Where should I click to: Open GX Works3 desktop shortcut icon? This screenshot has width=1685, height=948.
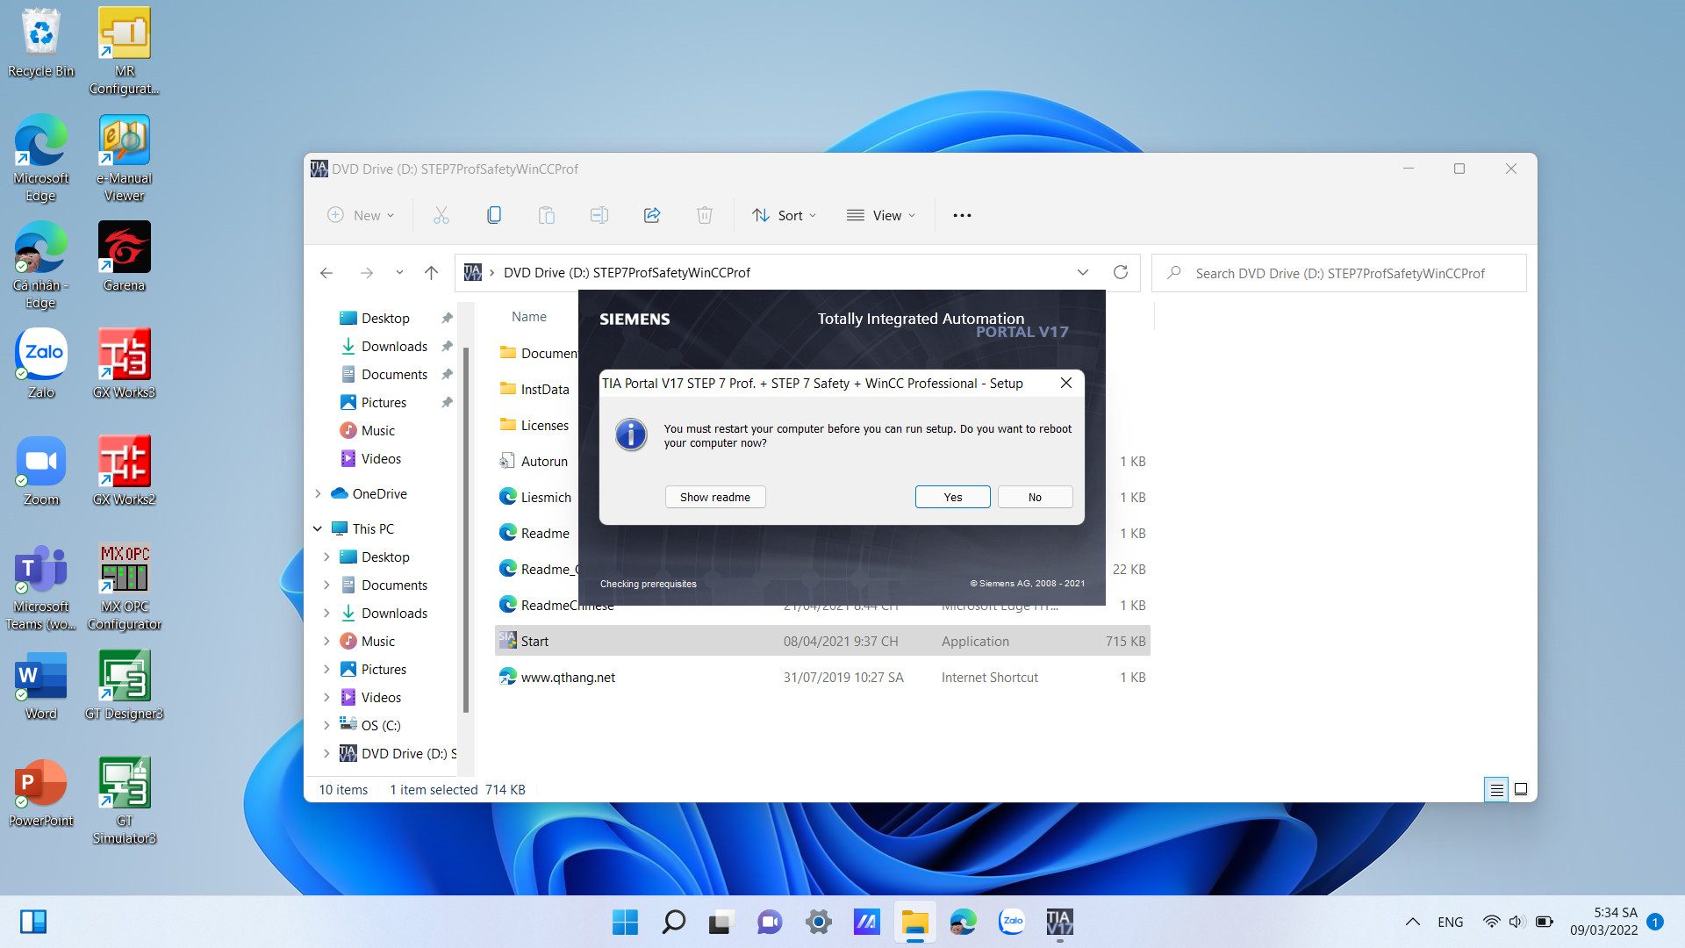tap(124, 355)
